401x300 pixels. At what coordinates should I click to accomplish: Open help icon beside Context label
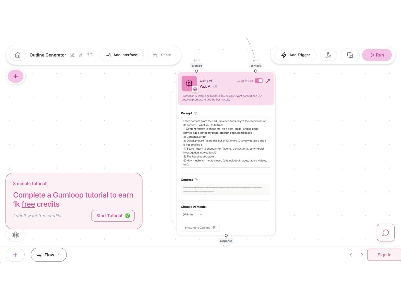(196, 180)
